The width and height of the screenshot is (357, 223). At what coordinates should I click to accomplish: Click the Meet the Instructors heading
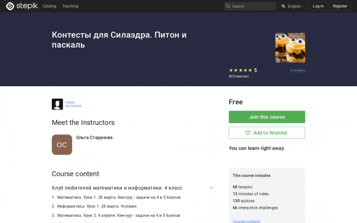click(x=83, y=123)
